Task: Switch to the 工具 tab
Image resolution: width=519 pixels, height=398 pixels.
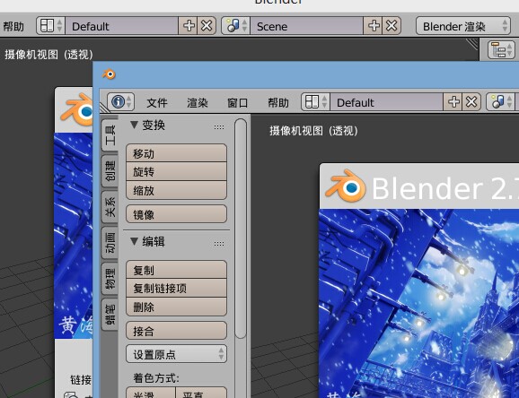Action: pyautogui.click(x=110, y=134)
